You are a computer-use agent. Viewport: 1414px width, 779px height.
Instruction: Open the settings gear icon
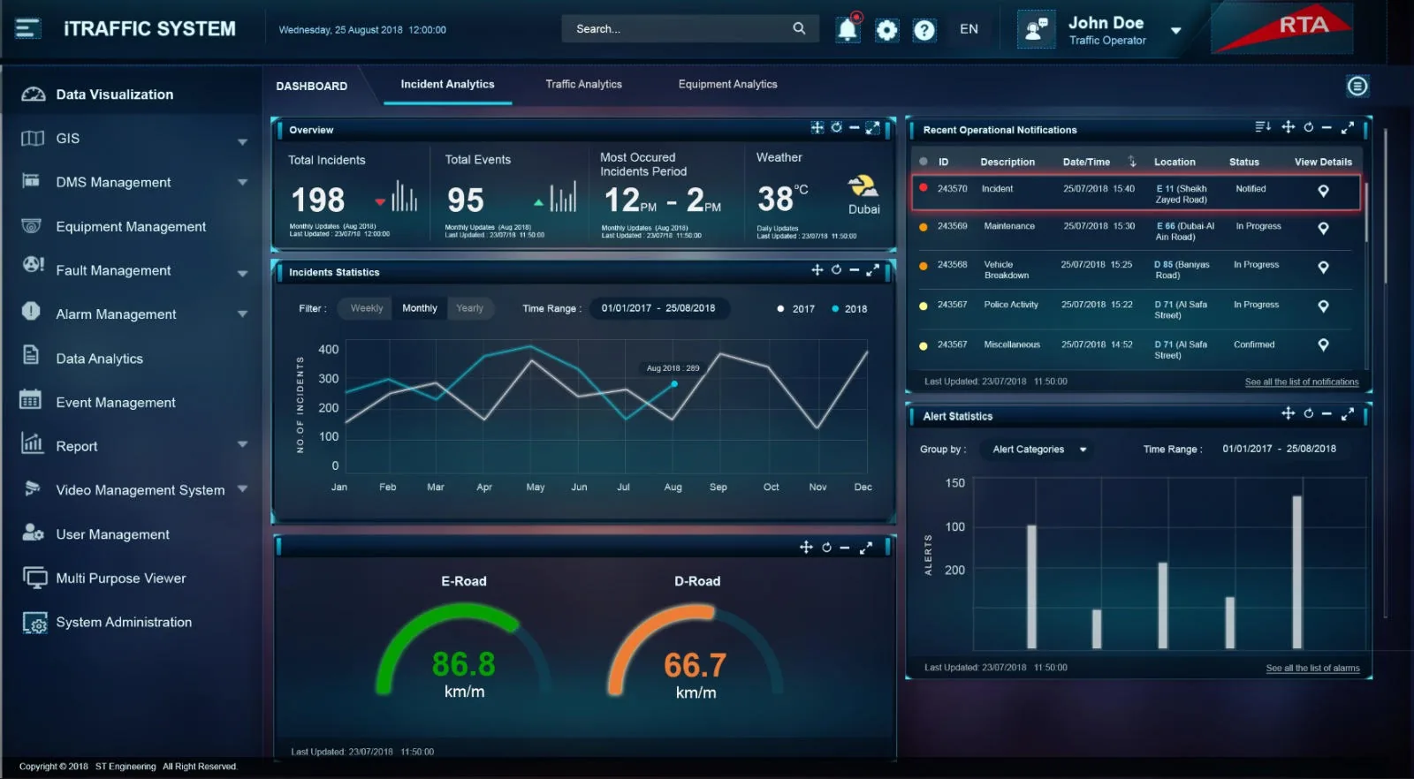(886, 30)
